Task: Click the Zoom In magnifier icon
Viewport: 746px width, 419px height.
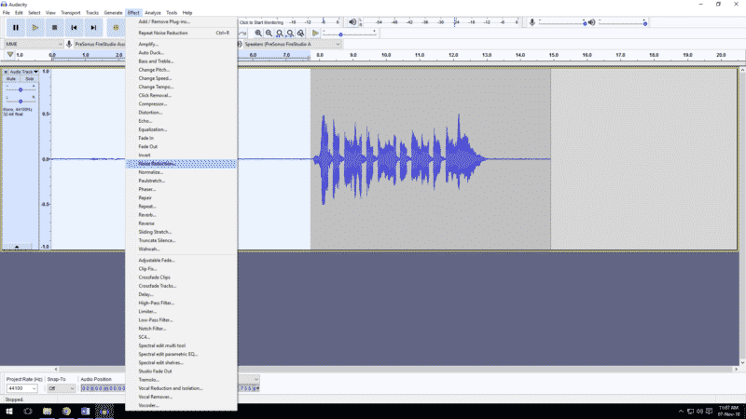Action: 259,34
